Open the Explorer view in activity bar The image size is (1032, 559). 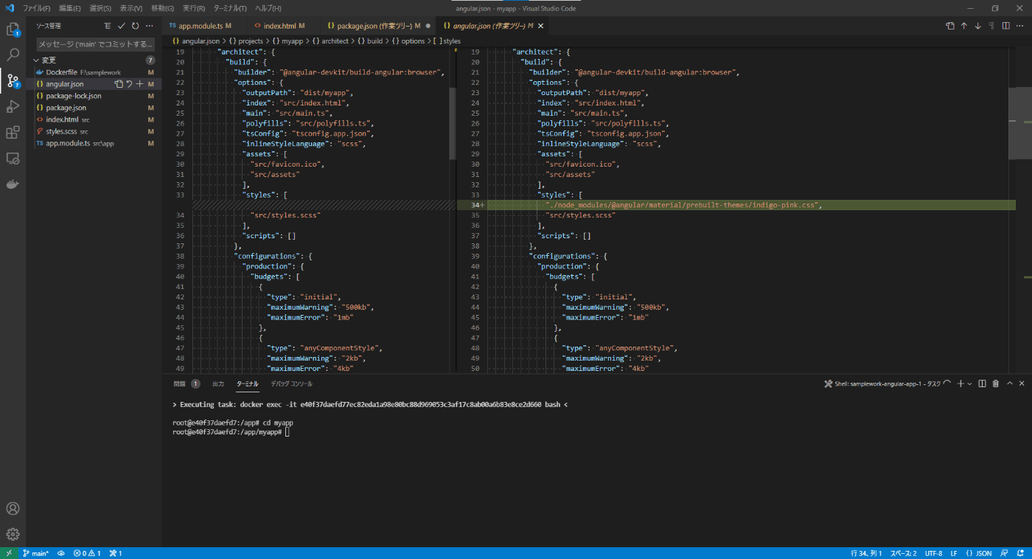click(x=13, y=29)
